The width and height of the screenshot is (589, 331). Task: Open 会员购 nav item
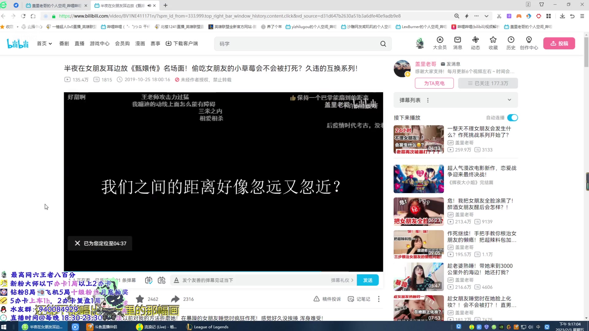(x=122, y=44)
